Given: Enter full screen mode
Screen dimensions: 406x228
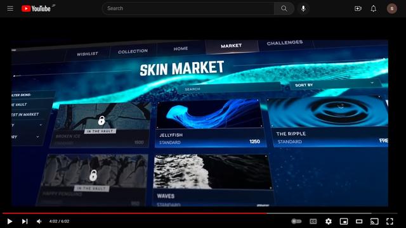Looking at the screenshot, I should [390, 221].
